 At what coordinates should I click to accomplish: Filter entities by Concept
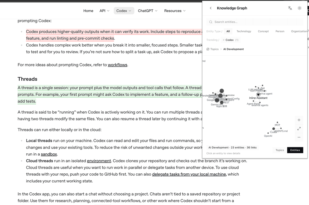pyautogui.click(x=263, y=31)
